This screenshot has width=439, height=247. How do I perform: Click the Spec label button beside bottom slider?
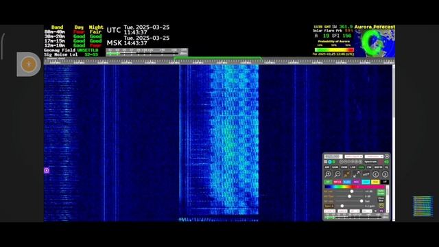coord(329,206)
